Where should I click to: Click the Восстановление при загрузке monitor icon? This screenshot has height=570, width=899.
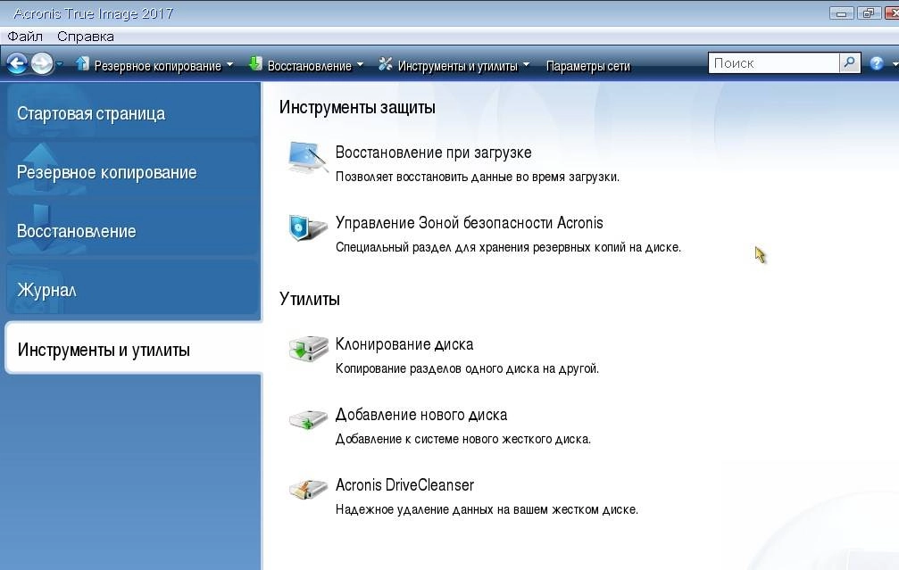tap(308, 158)
